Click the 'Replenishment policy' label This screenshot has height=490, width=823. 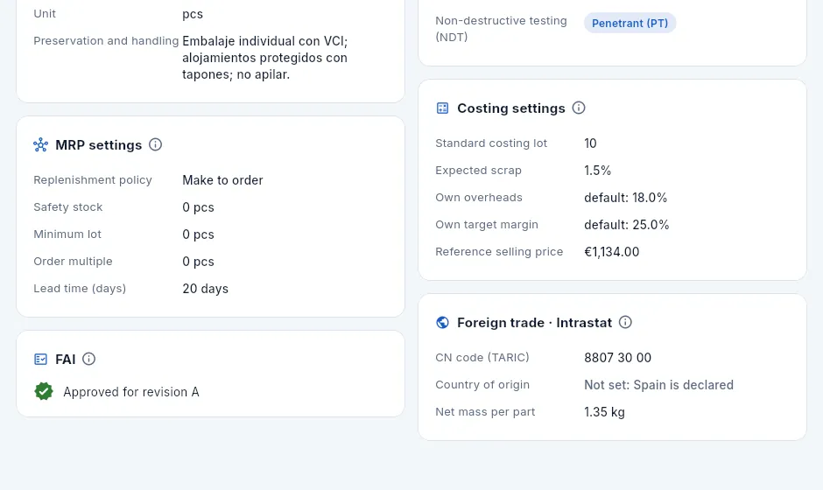(93, 180)
